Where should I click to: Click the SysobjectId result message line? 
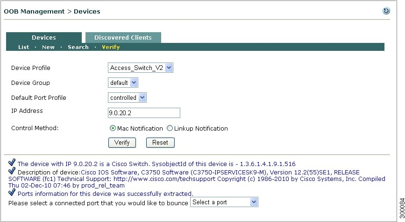point(156,164)
